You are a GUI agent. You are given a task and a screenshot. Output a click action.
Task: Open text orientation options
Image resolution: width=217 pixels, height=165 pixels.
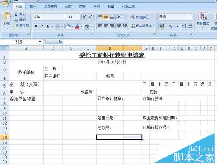[x=120, y=17]
